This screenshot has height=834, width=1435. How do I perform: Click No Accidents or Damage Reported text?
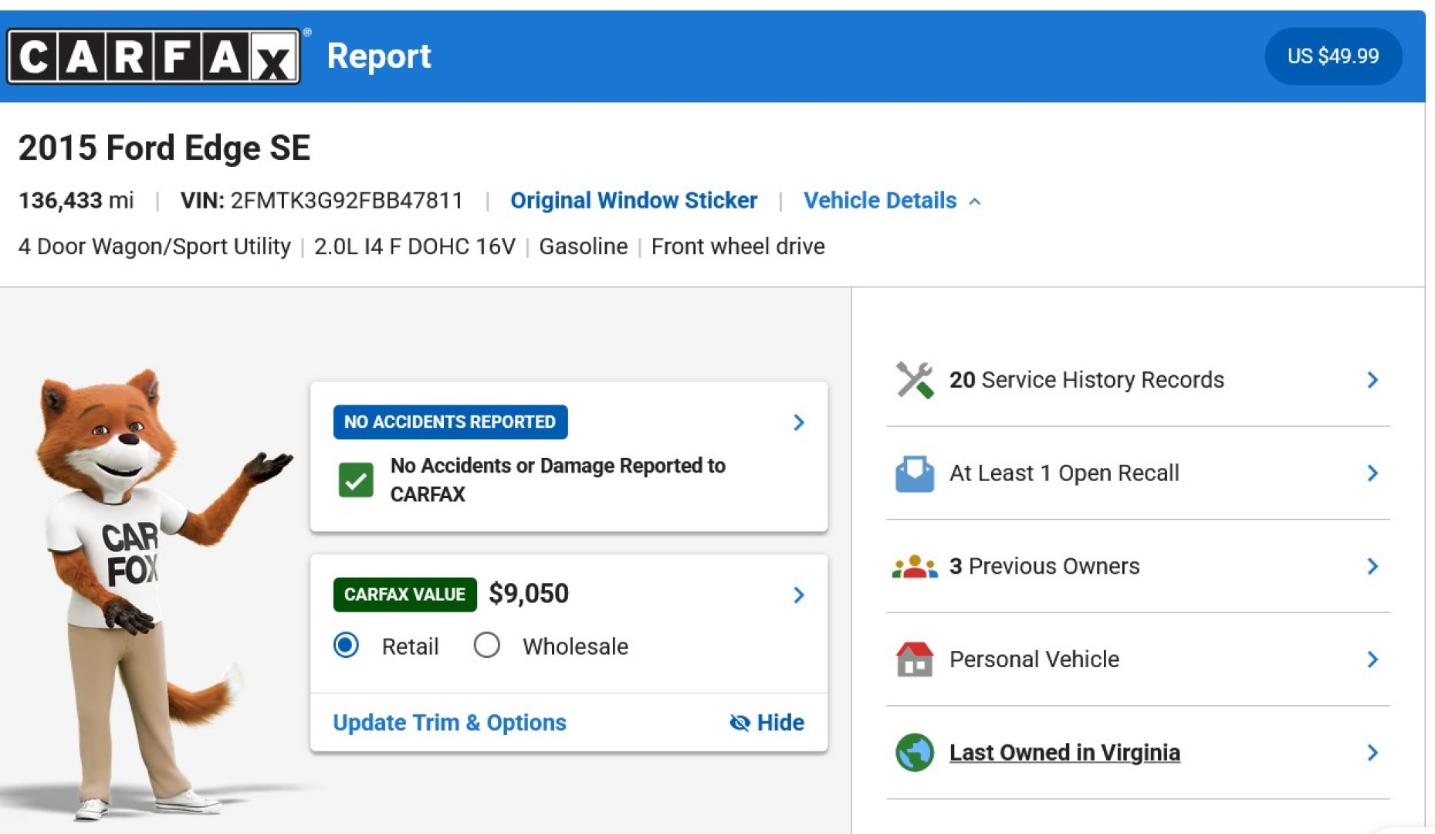[558, 480]
